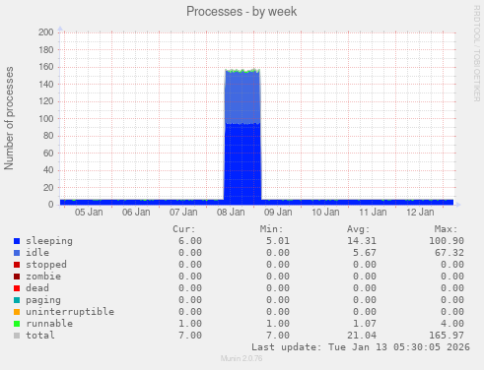
Task: Select the paging legend color square
Action: pos(17,300)
